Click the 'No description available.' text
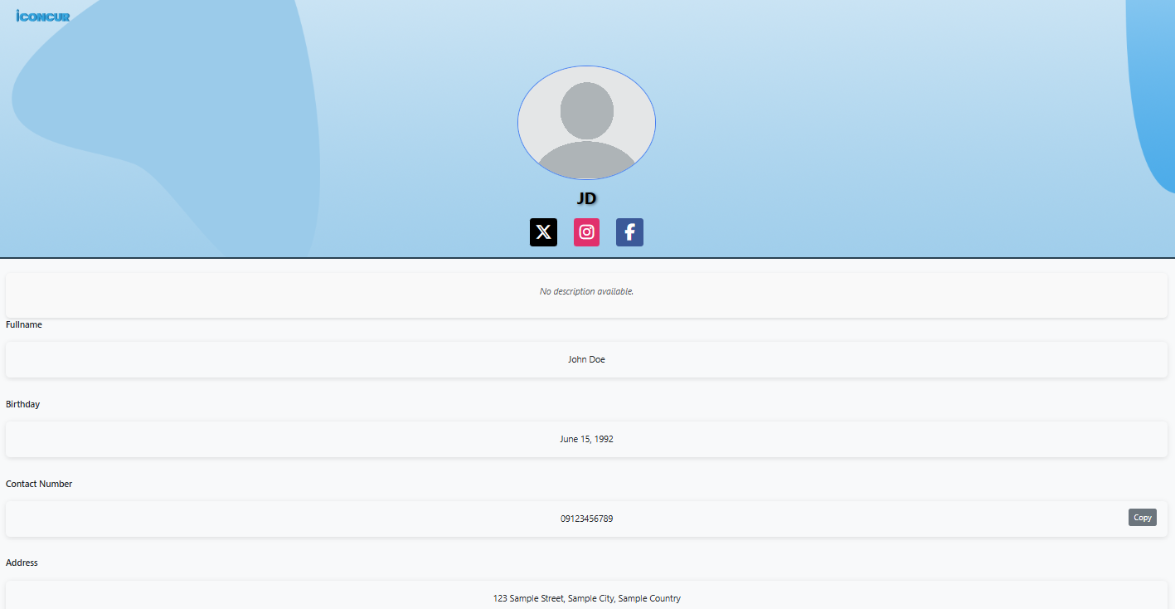This screenshot has height=609, width=1175. tap(586, 291)
